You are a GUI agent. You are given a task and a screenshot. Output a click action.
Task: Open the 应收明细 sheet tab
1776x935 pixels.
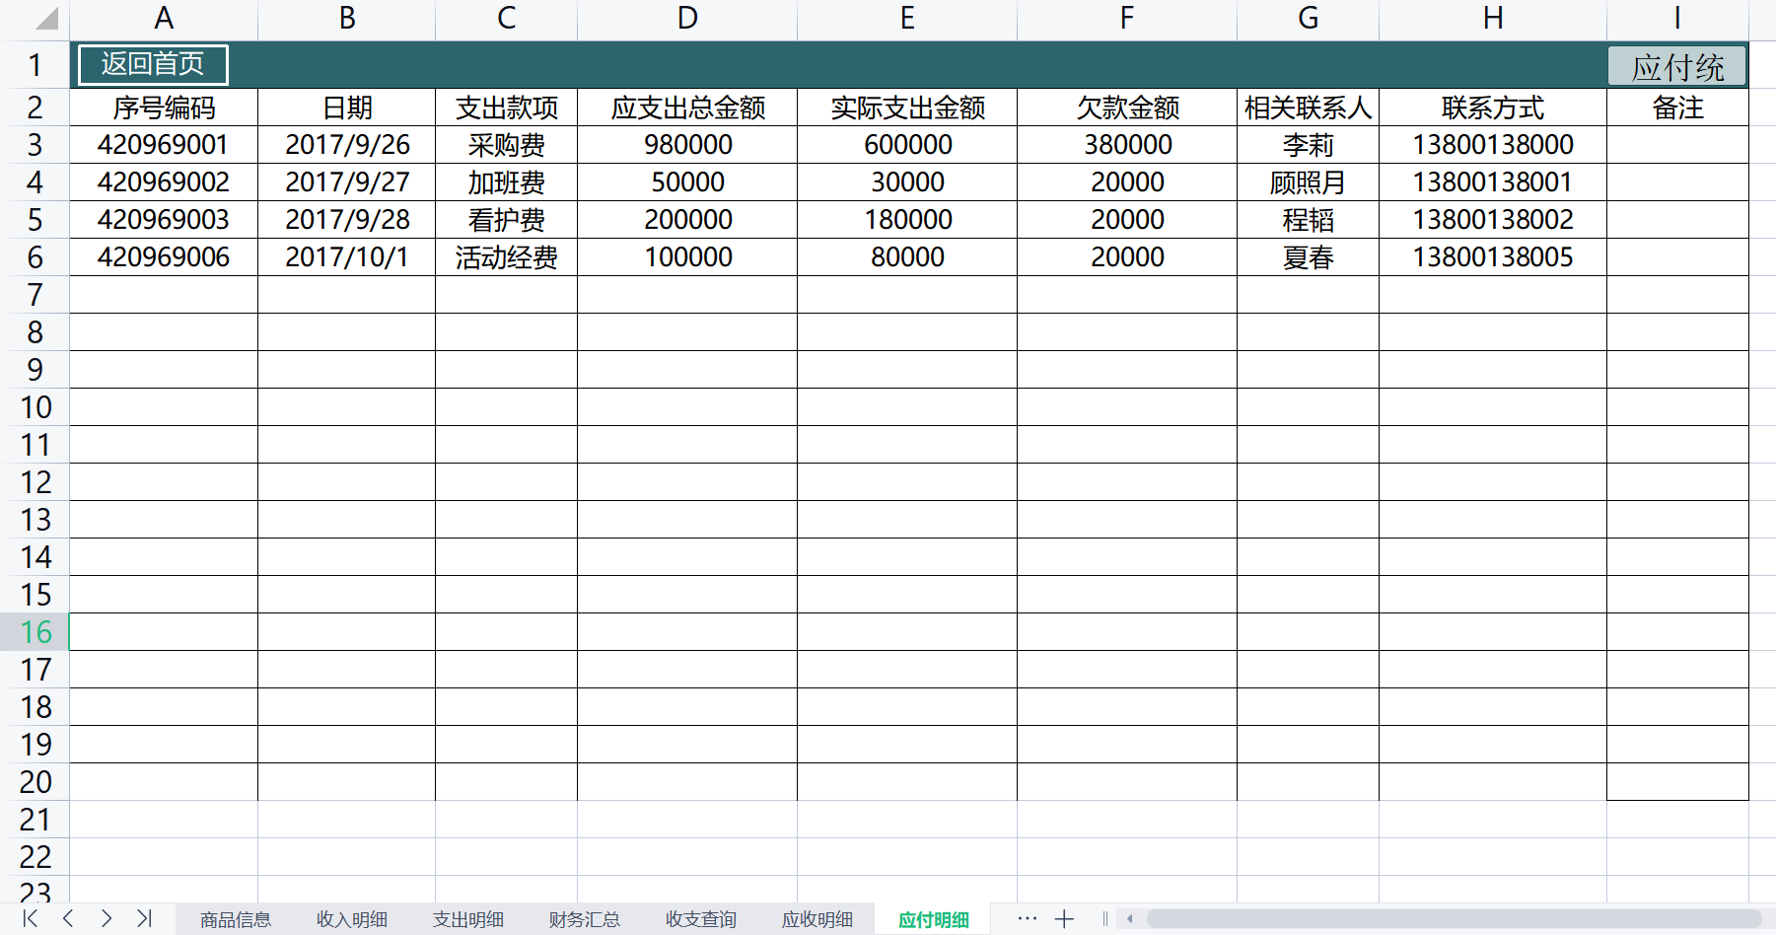pyautogui.click(x=818, y=918)
